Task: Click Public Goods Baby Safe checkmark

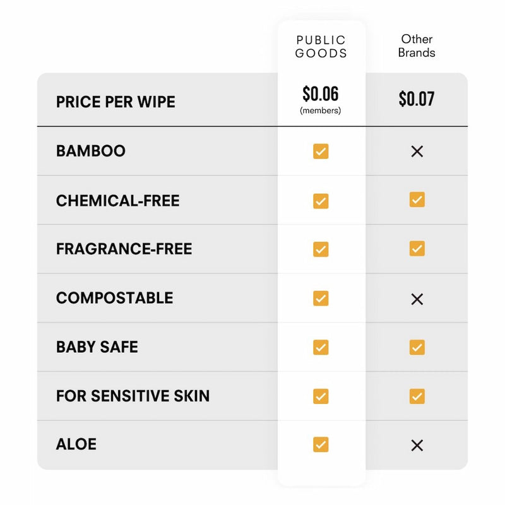Action: pyautogui.click(x=321, y=347)
